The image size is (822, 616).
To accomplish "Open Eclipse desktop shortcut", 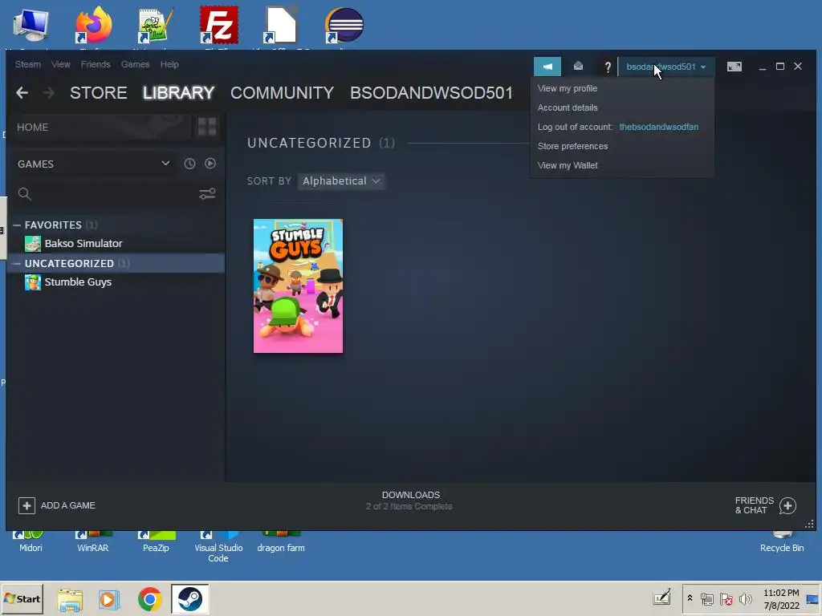I will pyautogui.click(x=344, y=25).
